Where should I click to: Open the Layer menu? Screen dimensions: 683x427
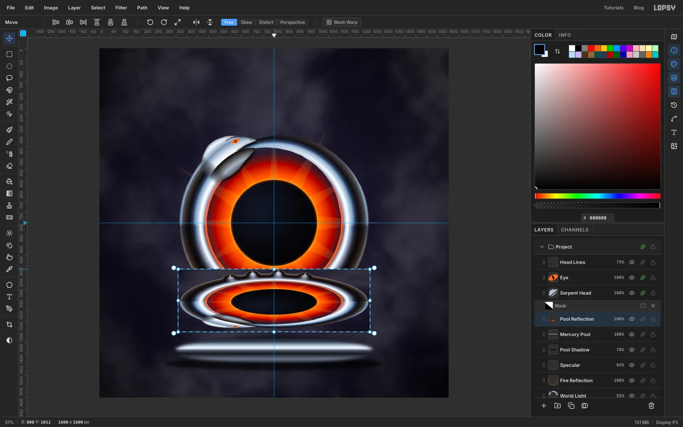[x=74, y=8]
